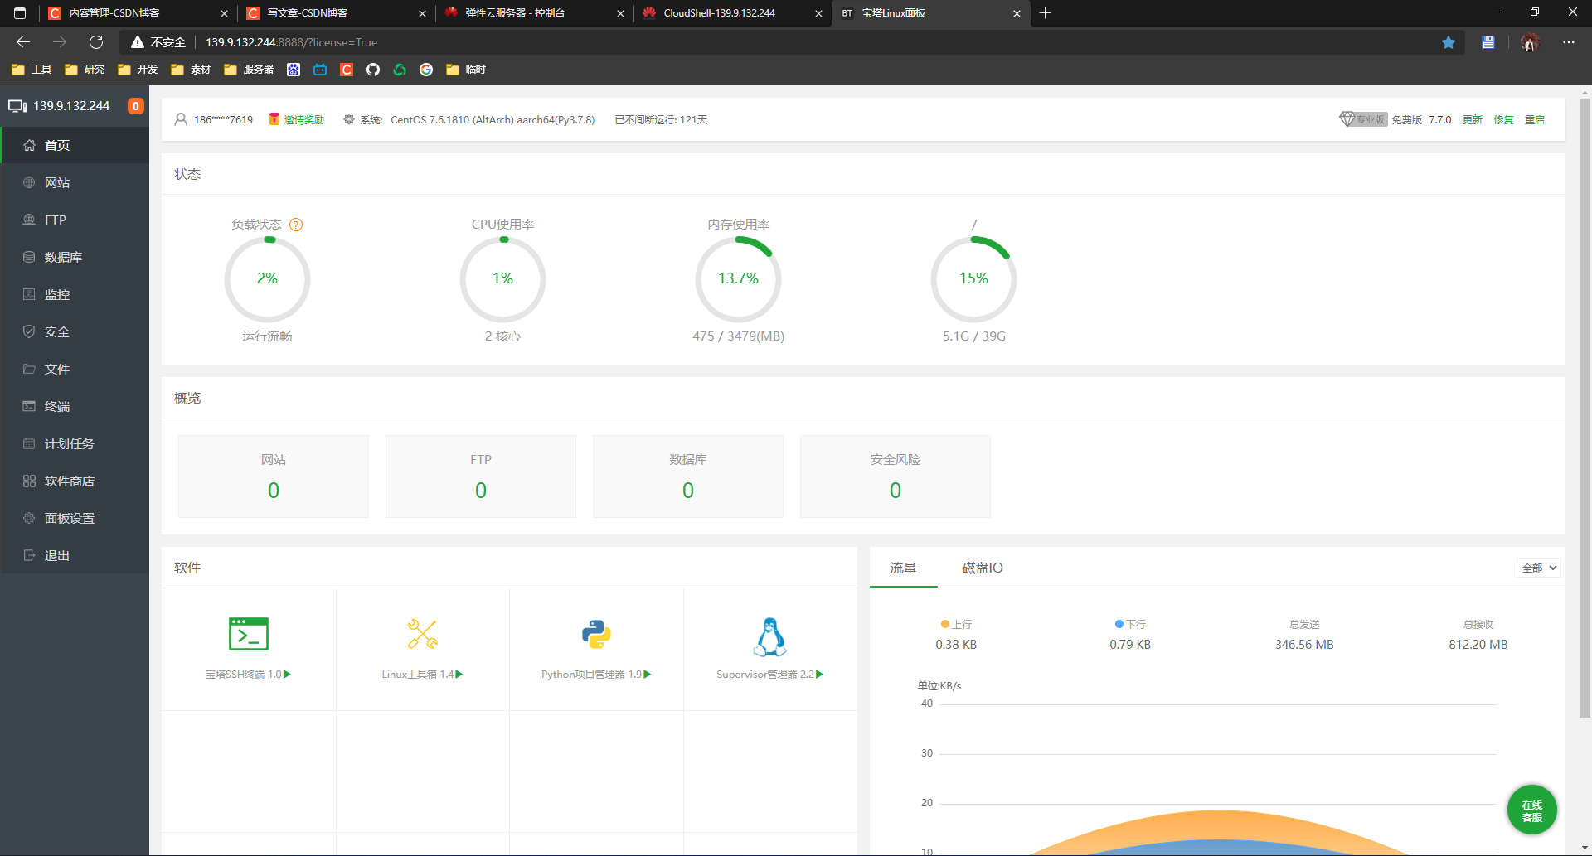Click the disk usage 15% gauge
This screenshot has width=1592, height=856.
pos(973,279)
